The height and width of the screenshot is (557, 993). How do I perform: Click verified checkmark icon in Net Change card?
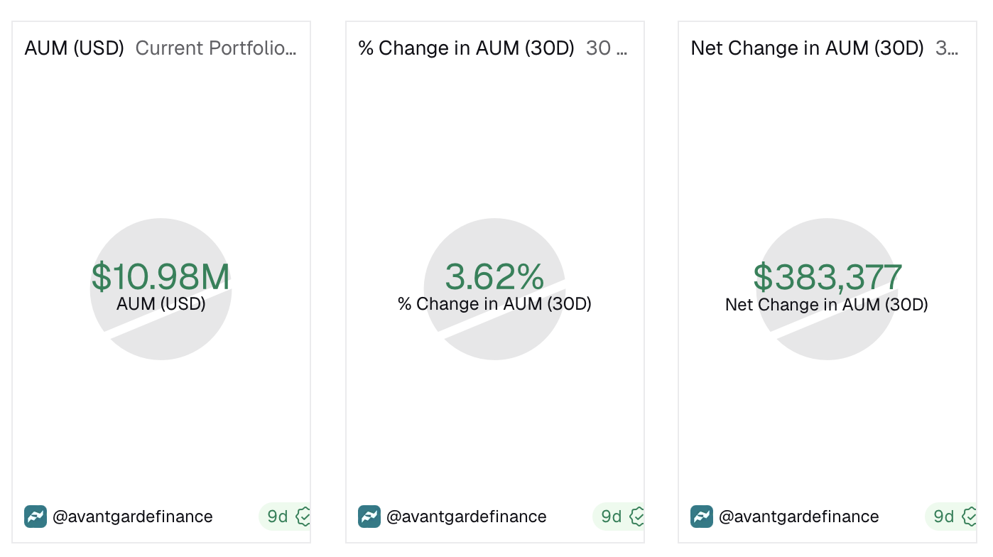969,517
